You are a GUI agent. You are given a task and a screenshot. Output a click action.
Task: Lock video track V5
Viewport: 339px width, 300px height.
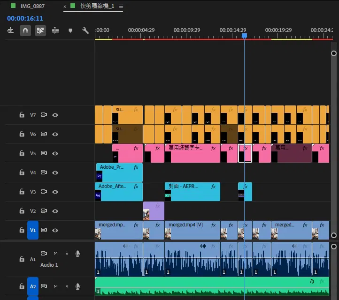pyautogui.click(x=22, y=153)
